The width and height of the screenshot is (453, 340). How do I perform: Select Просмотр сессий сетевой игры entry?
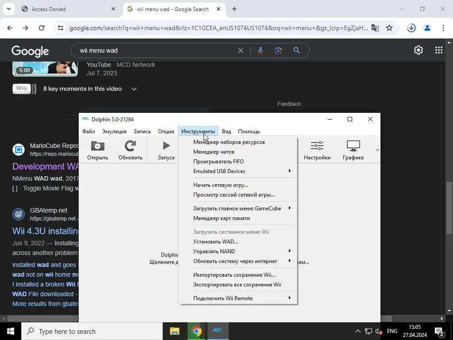tap(238, 195)
